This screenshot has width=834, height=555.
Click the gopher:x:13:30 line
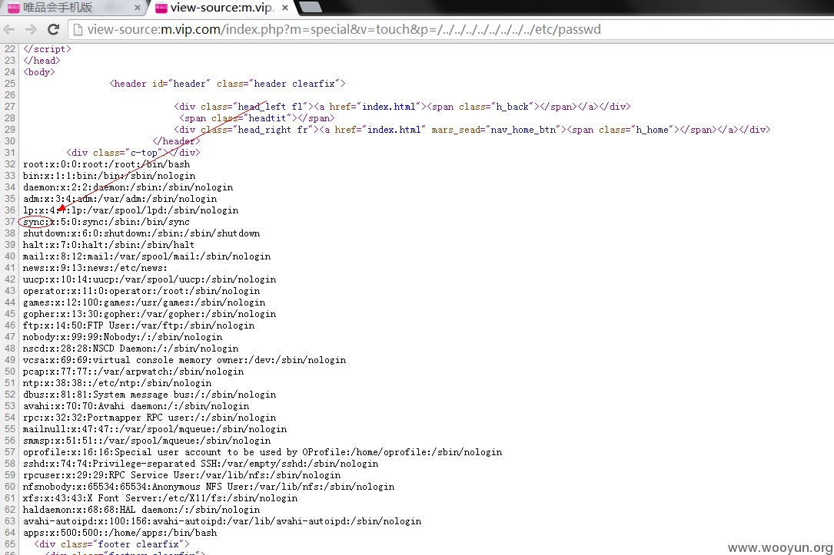[x=149, y=314]
